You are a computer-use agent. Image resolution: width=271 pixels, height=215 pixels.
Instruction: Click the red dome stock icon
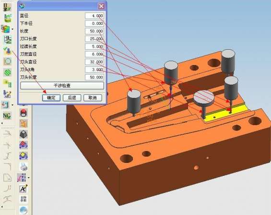[x=24, y=113]
